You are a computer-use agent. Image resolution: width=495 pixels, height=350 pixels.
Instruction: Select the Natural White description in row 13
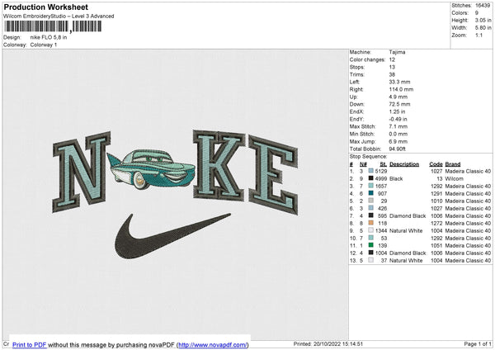tap(406, 260)
